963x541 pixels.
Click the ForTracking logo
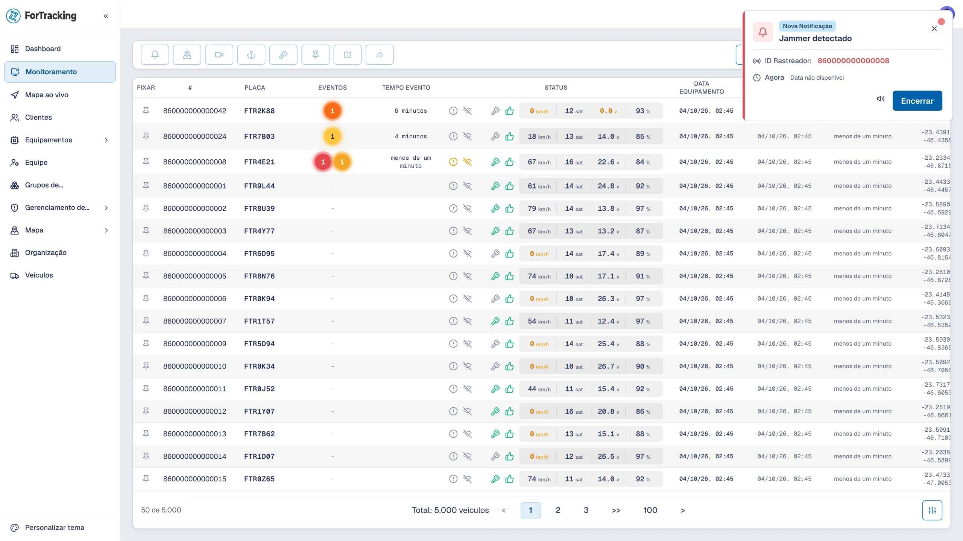(41, 16)
